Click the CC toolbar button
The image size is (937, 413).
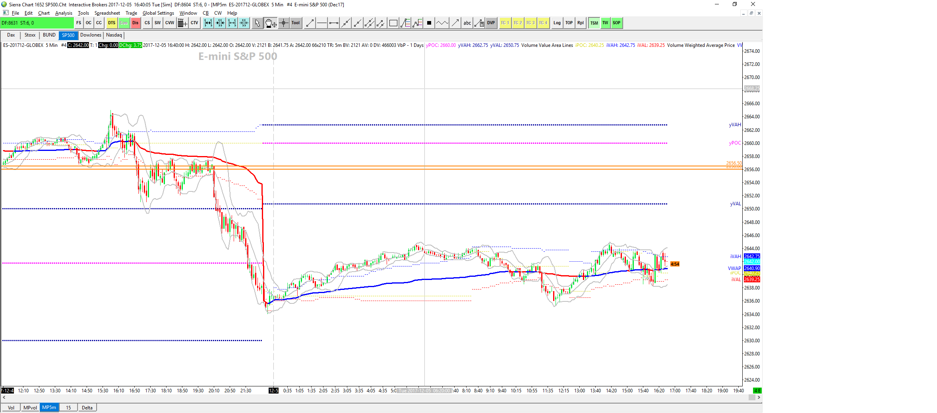[99, 23]
